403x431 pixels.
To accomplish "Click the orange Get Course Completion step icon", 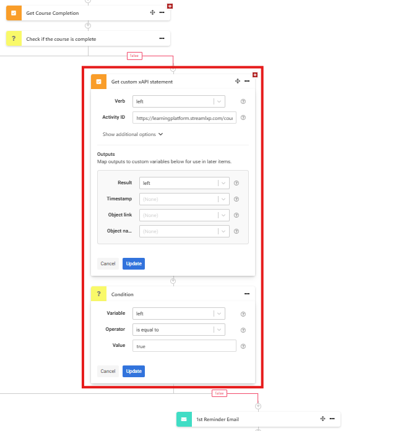I will pos(14,13).
